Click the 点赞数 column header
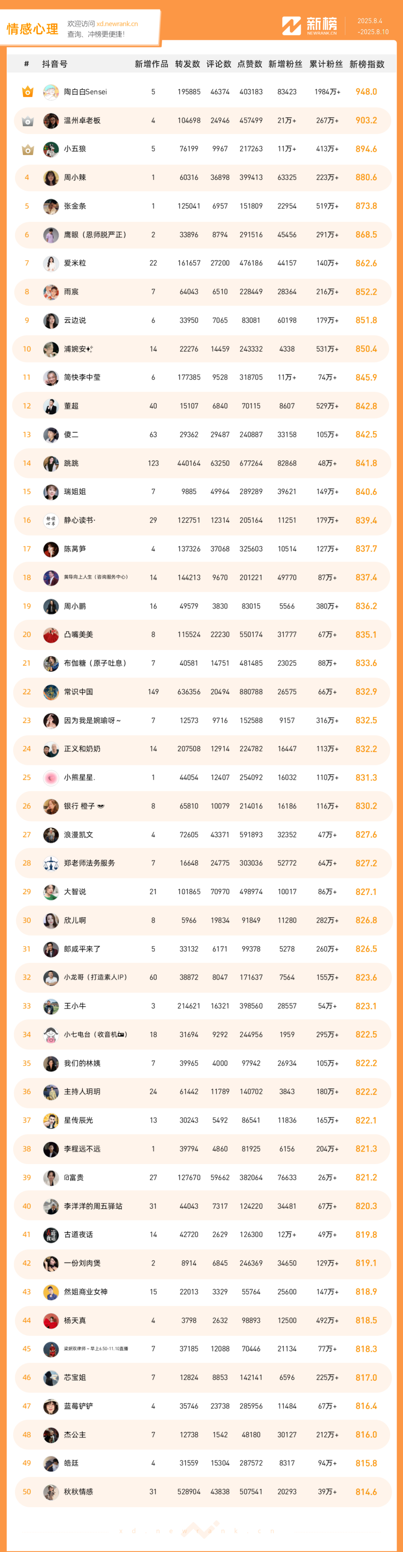Viewport: 403px width, 1552px height. click(250, 64)
